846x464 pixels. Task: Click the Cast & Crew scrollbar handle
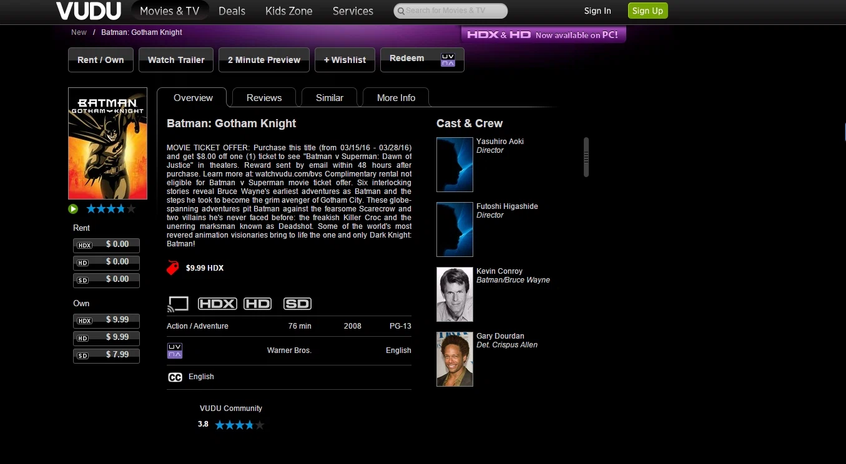586,157
